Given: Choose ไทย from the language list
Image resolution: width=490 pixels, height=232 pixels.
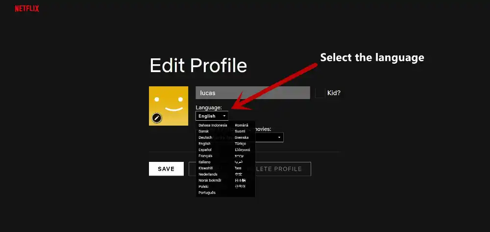Looking at the screenshot, I should click(238, 168).
